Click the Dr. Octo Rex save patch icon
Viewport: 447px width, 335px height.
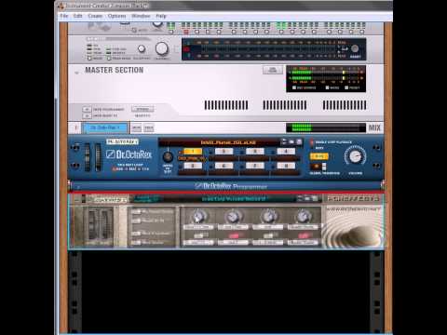[299, 142]
